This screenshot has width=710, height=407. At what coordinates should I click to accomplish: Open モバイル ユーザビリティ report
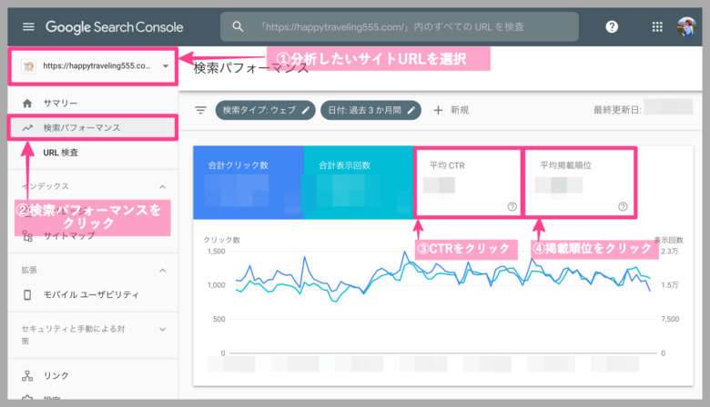93,294
